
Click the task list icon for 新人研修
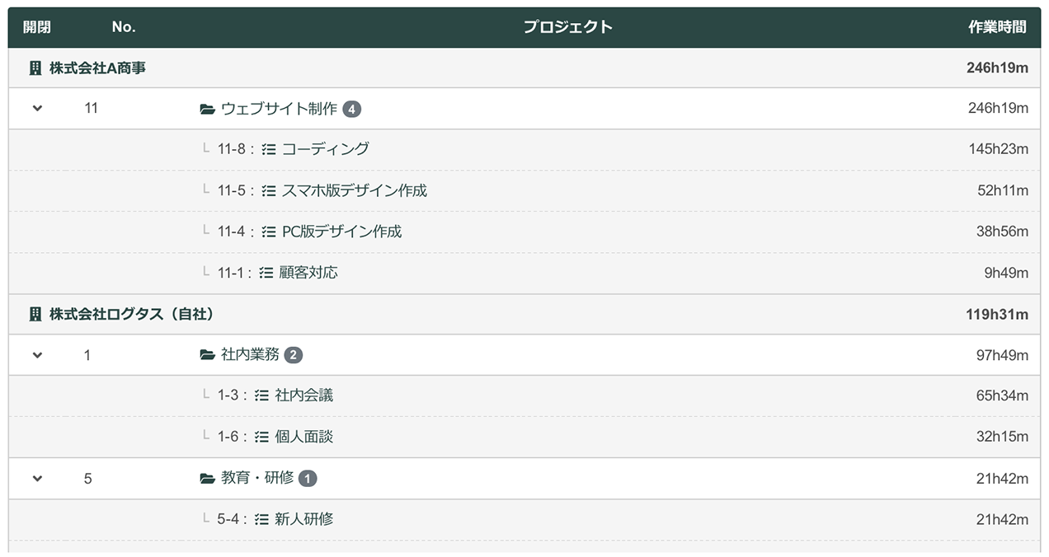261,519
